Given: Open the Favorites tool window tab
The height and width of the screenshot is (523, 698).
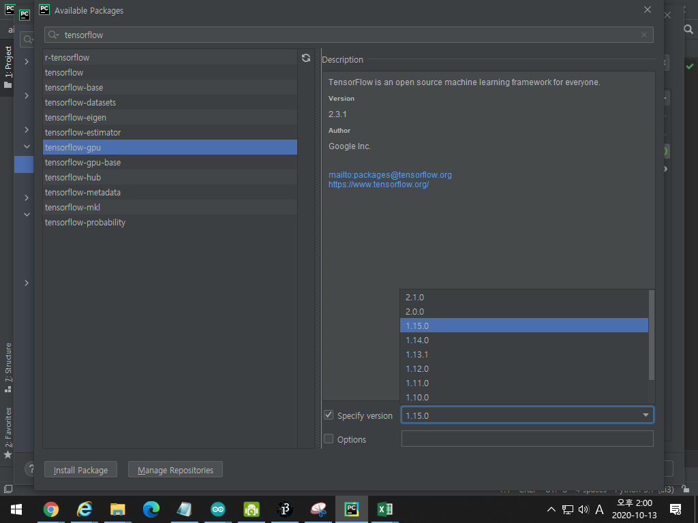Looking at the screenshot, I should point(8,432).
